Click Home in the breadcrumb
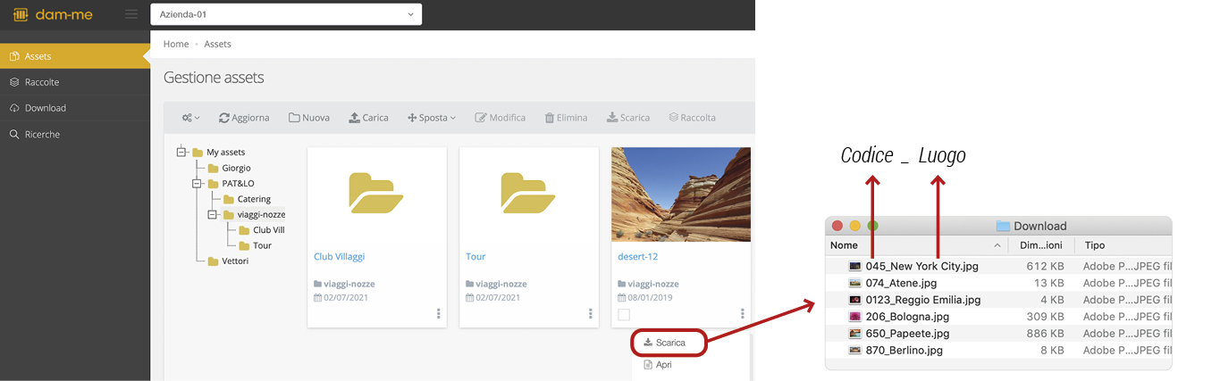 [176, 44]
